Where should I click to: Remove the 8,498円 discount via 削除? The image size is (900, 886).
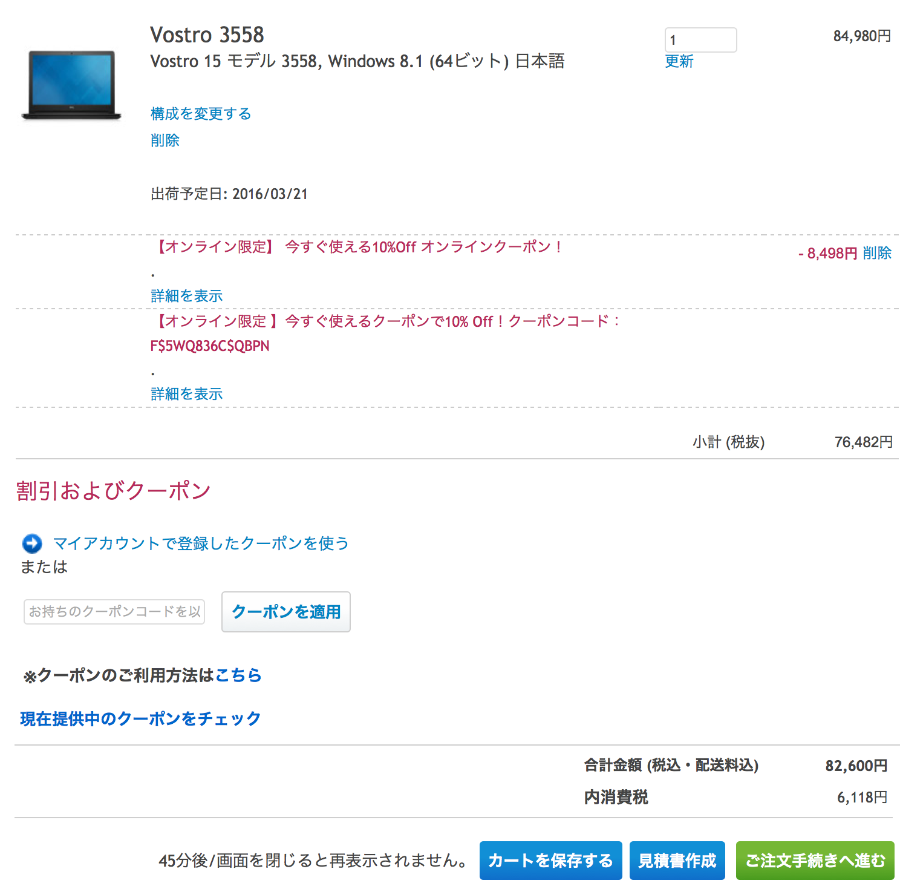(x=877, y=253)
